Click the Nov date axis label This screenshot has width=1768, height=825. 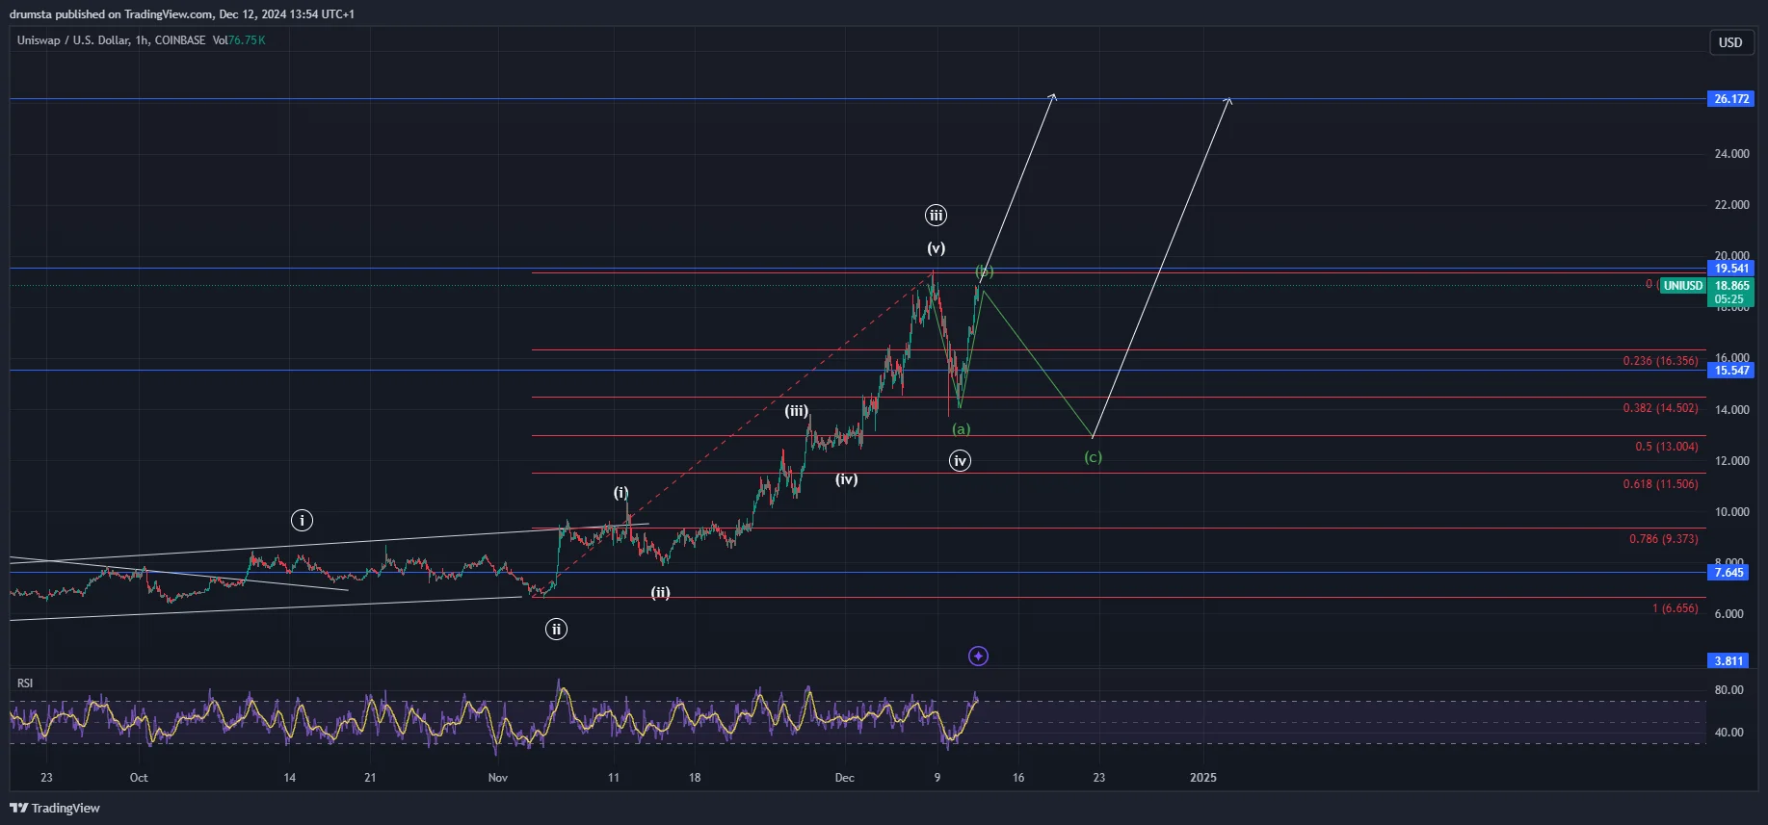(497, 778)
